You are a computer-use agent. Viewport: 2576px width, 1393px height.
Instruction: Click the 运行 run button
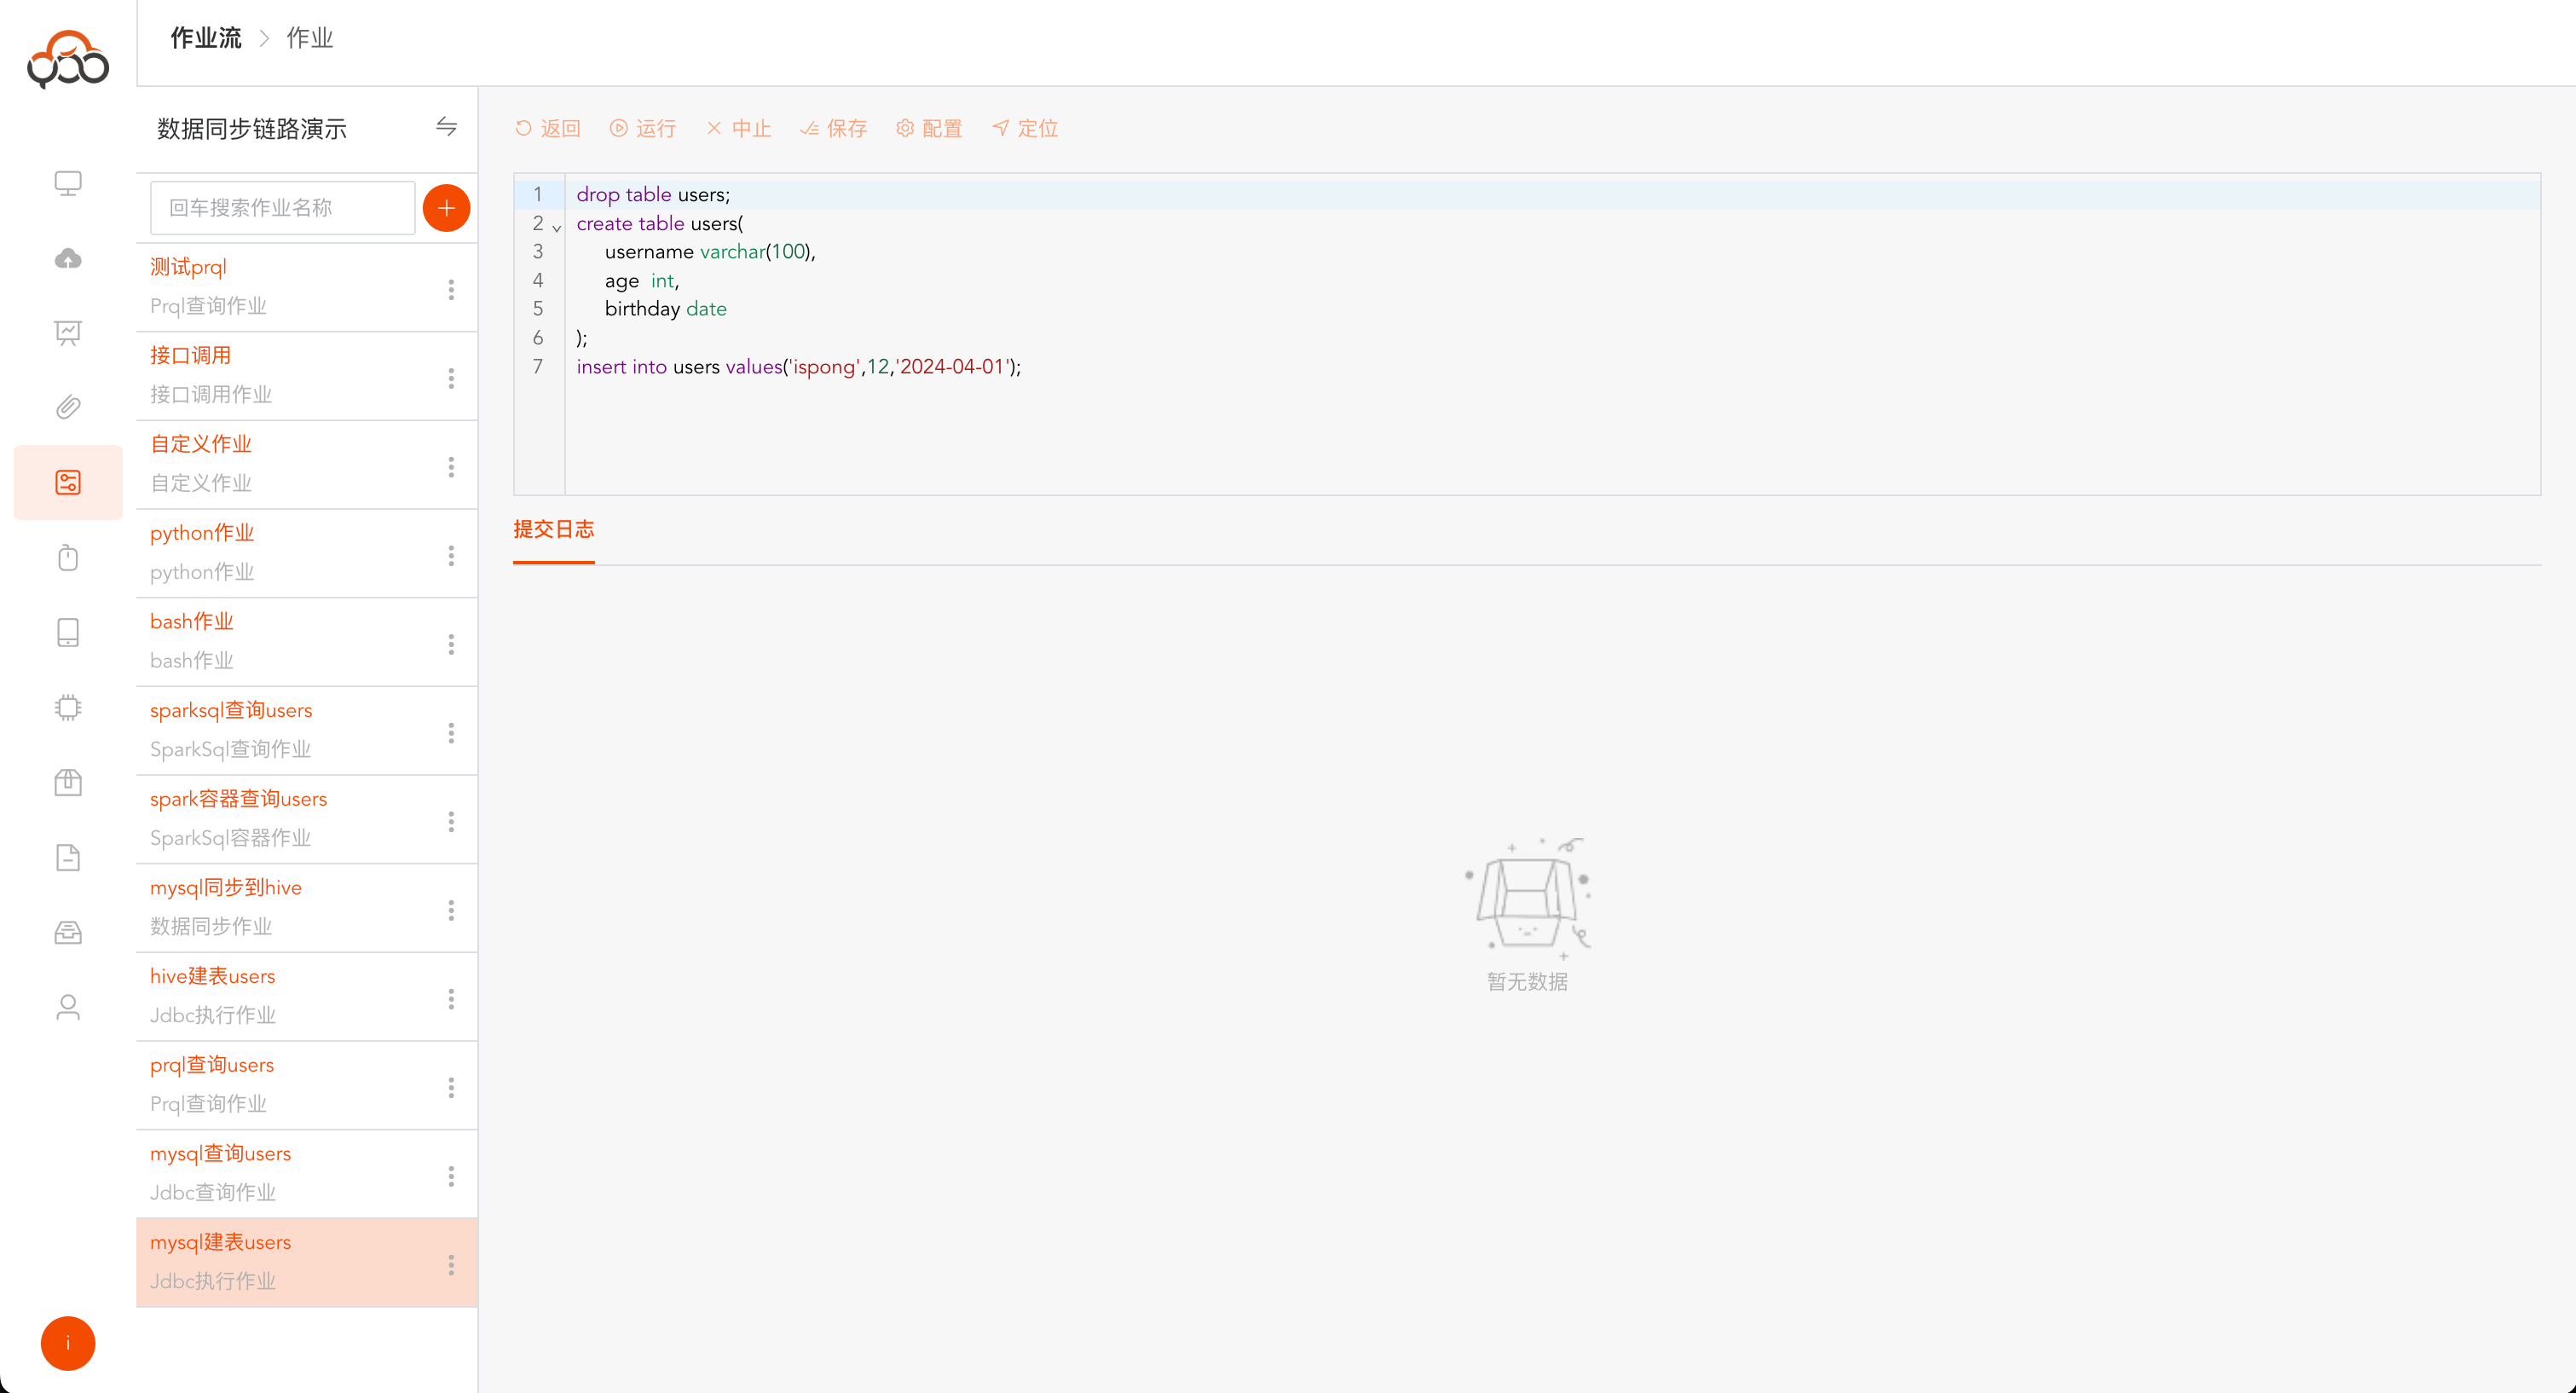pyautogui.click(x=643, y=128)
